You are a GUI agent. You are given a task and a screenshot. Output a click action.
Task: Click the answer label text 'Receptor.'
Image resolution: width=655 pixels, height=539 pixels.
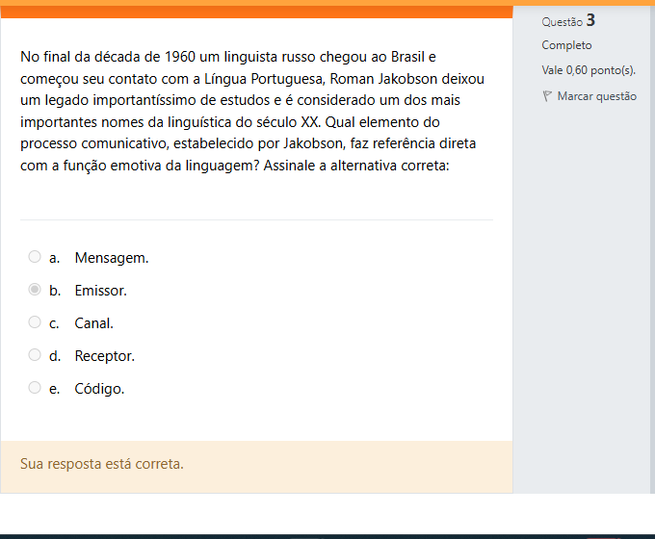104,356
